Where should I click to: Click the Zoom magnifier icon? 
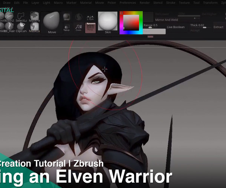pos(79,28)
